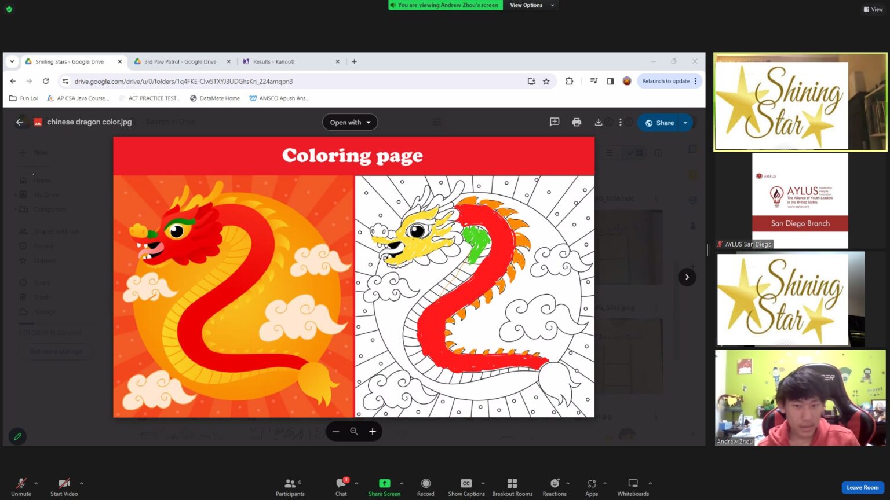Close the image preview with back arrow

20,122
